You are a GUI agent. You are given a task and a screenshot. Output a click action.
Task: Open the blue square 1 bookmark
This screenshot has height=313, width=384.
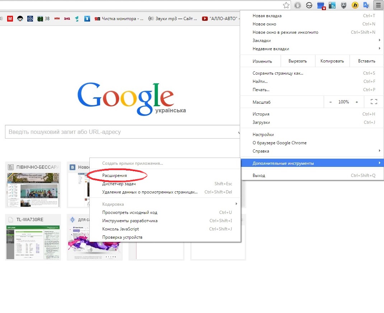tap(87, 19)
